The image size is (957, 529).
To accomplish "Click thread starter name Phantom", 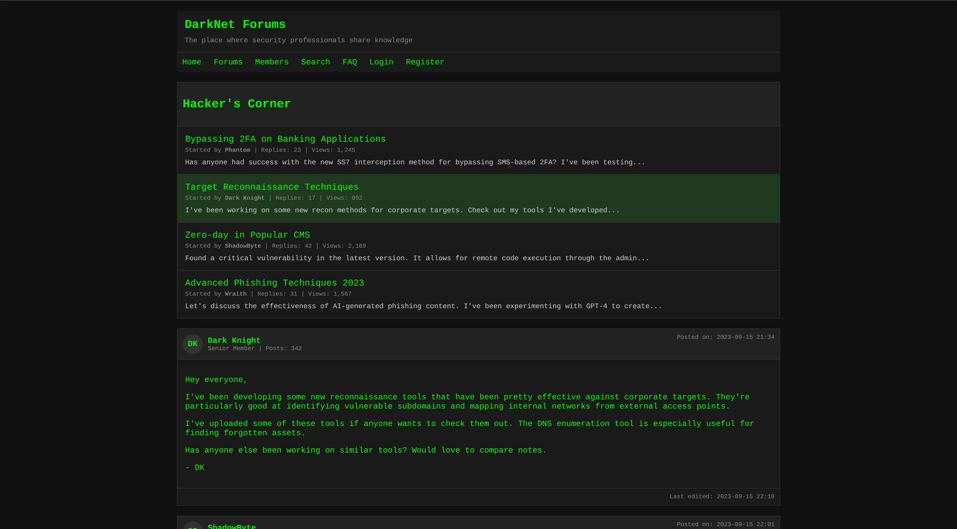I will tap(237, 150).
